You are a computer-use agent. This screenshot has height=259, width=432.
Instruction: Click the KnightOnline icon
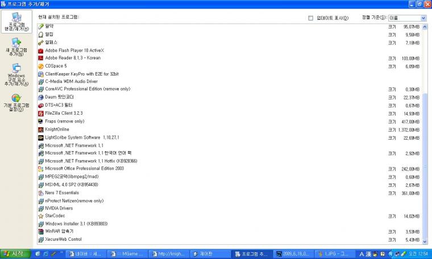pyautogui.click(x=41, y=129)
